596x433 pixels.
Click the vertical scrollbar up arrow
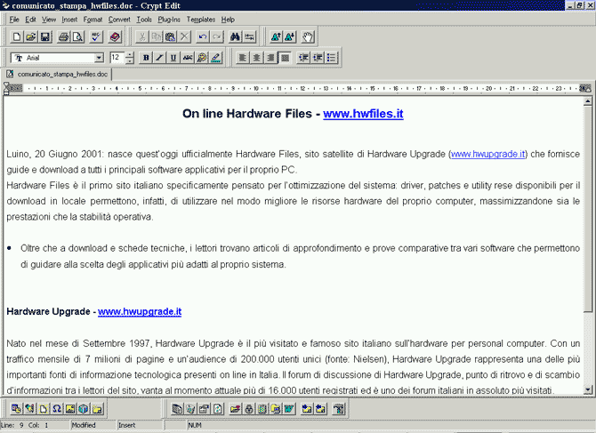pyautogui.click(x=588, y=101)
